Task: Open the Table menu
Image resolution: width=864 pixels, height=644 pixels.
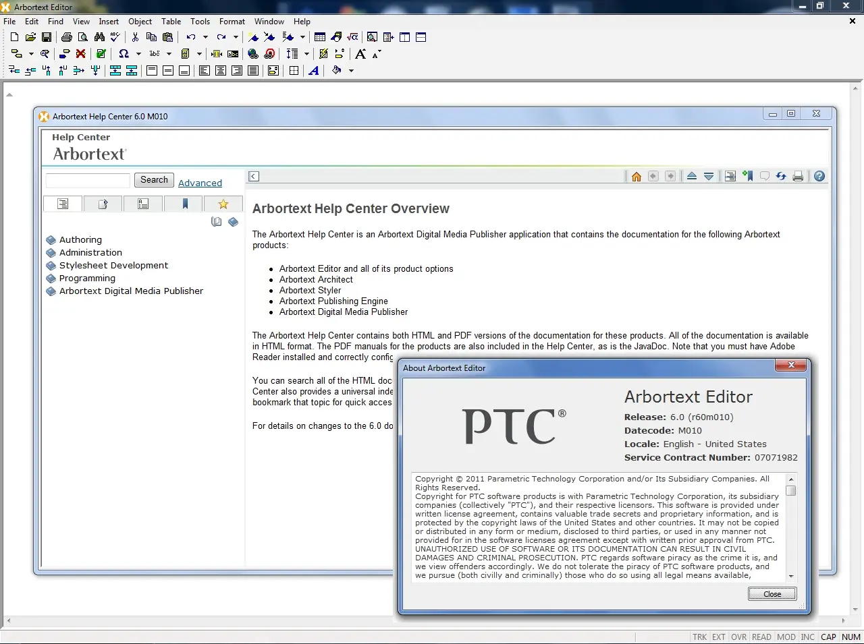Action: click(x=171, y=21)
